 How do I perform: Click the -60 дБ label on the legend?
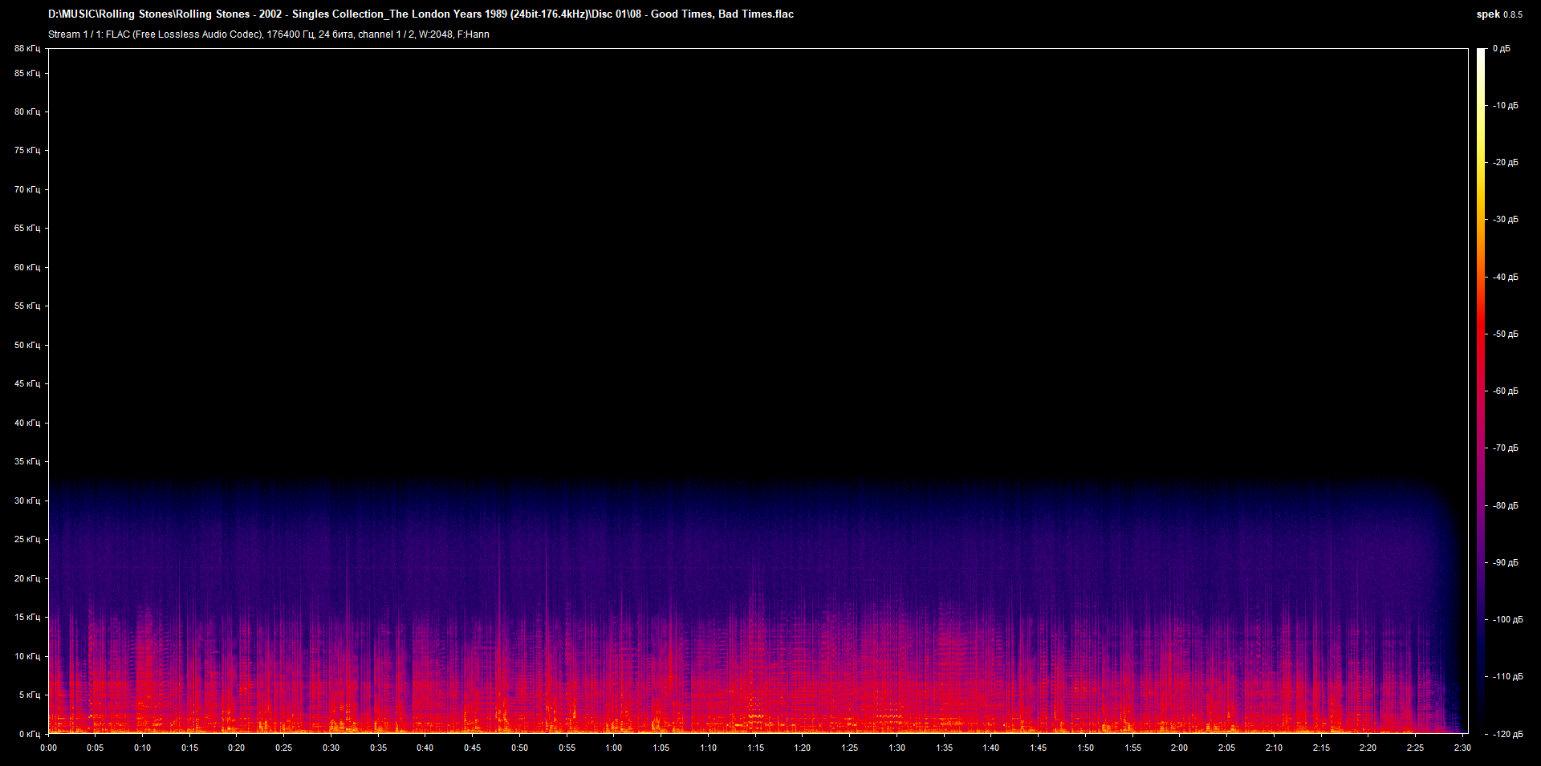click(x=1505, y=391)
